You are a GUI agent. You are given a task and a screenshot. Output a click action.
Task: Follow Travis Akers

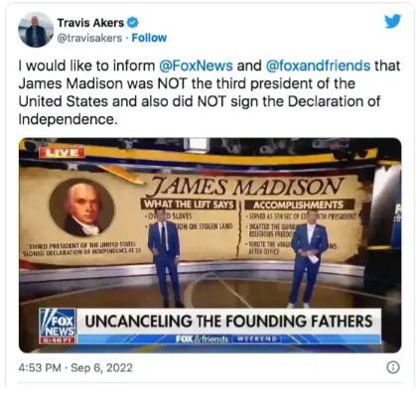click(x=149, y=38)
